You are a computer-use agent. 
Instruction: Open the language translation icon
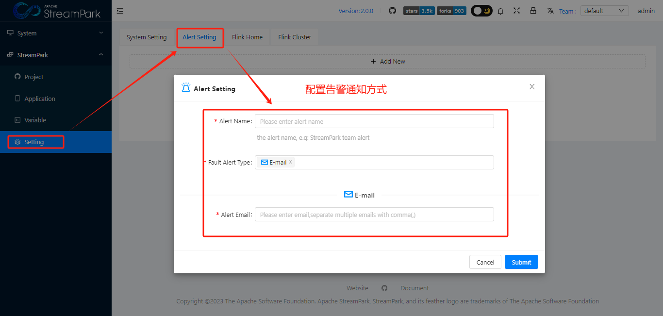[550, 11]
